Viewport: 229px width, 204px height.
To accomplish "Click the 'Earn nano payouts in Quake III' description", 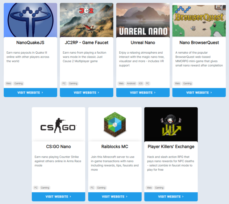I will [28, 57].
